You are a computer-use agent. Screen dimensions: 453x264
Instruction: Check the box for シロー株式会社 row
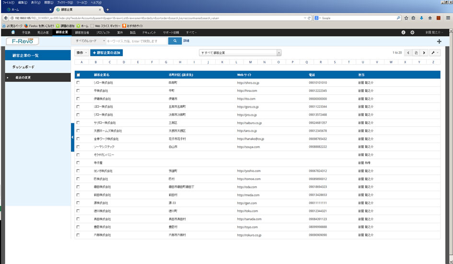point(78,82)
